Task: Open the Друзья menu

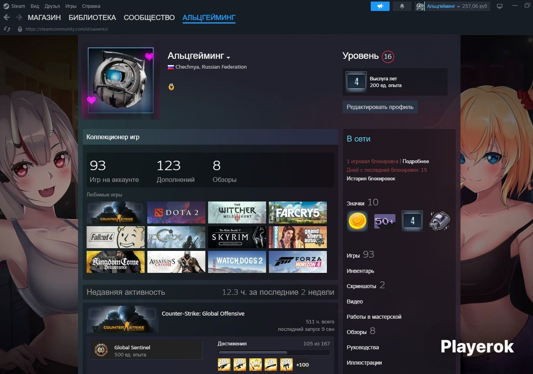Action: click(52, 6)
